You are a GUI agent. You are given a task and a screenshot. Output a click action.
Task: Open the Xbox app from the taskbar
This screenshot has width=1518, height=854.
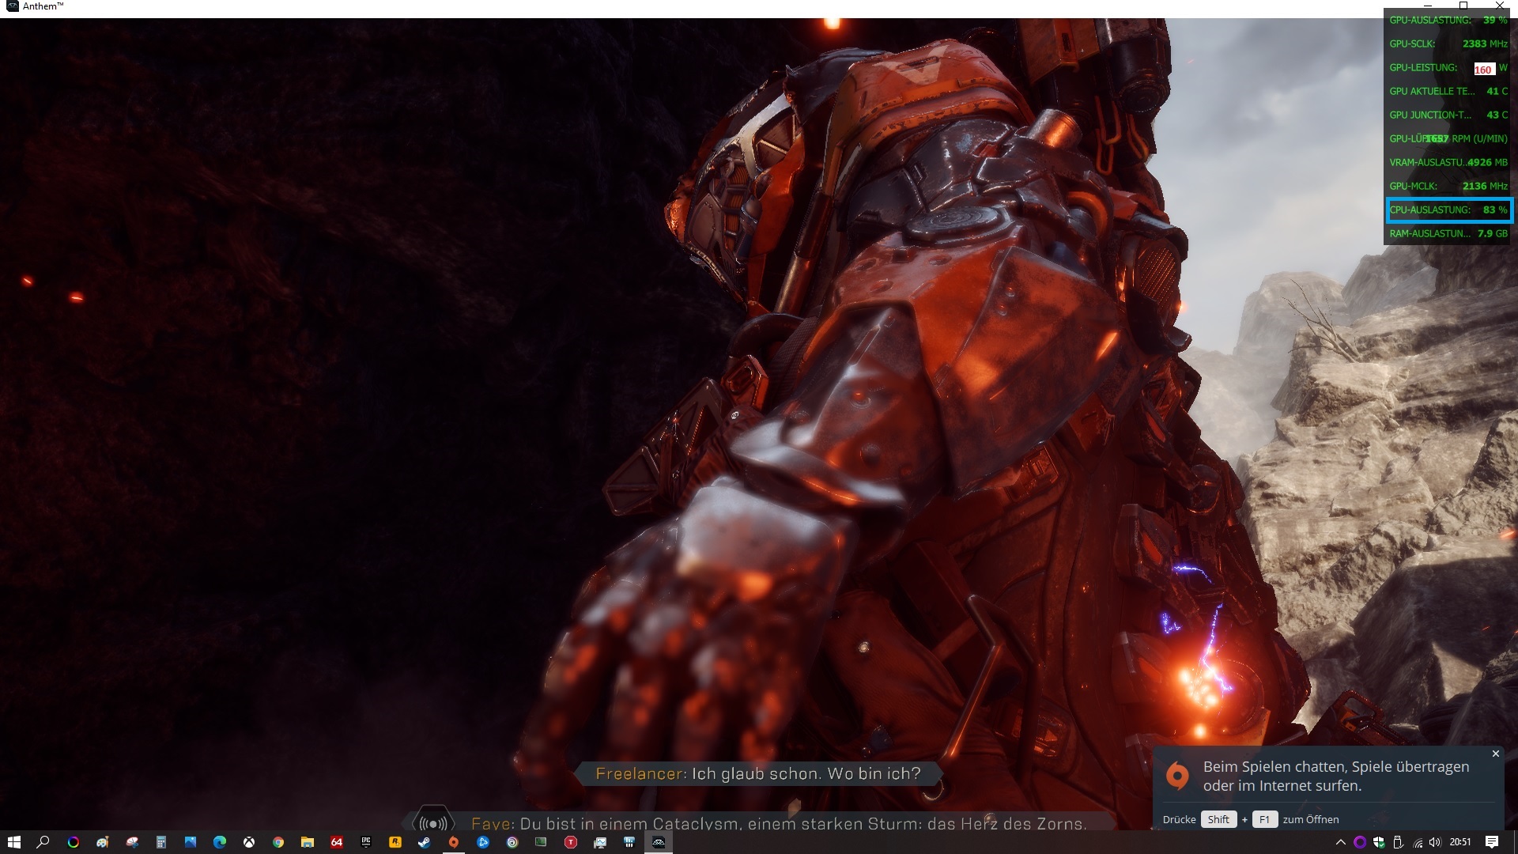[248, 842]
